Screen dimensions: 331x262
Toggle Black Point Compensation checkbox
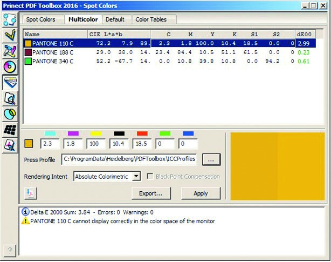point(150,176)
